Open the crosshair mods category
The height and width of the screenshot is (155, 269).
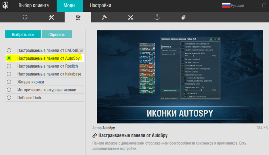click(25, 17)
